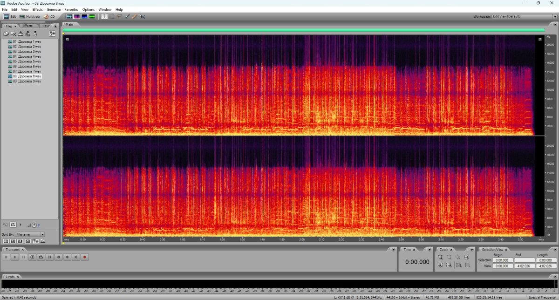Select Waveform display icon
This screenshot has height=300, width=559.
[x=69, y=16]
